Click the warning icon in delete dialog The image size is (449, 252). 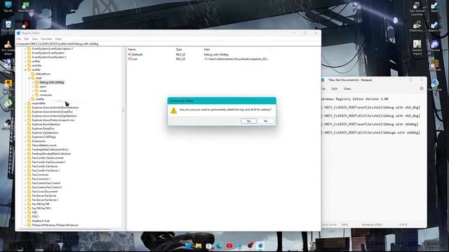(x=173, y=111)
